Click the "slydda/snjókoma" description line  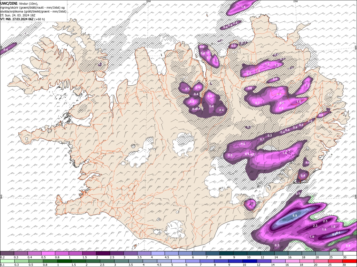33,11
